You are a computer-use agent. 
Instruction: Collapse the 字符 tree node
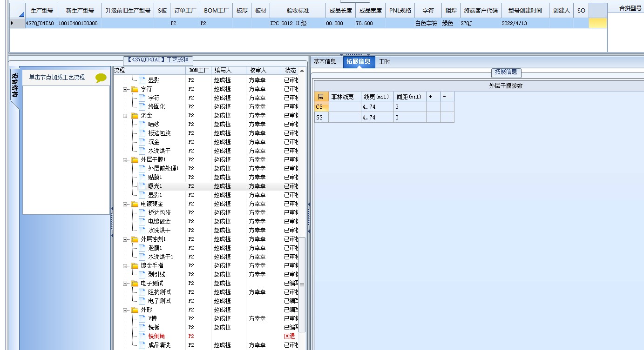pos(125,89)
